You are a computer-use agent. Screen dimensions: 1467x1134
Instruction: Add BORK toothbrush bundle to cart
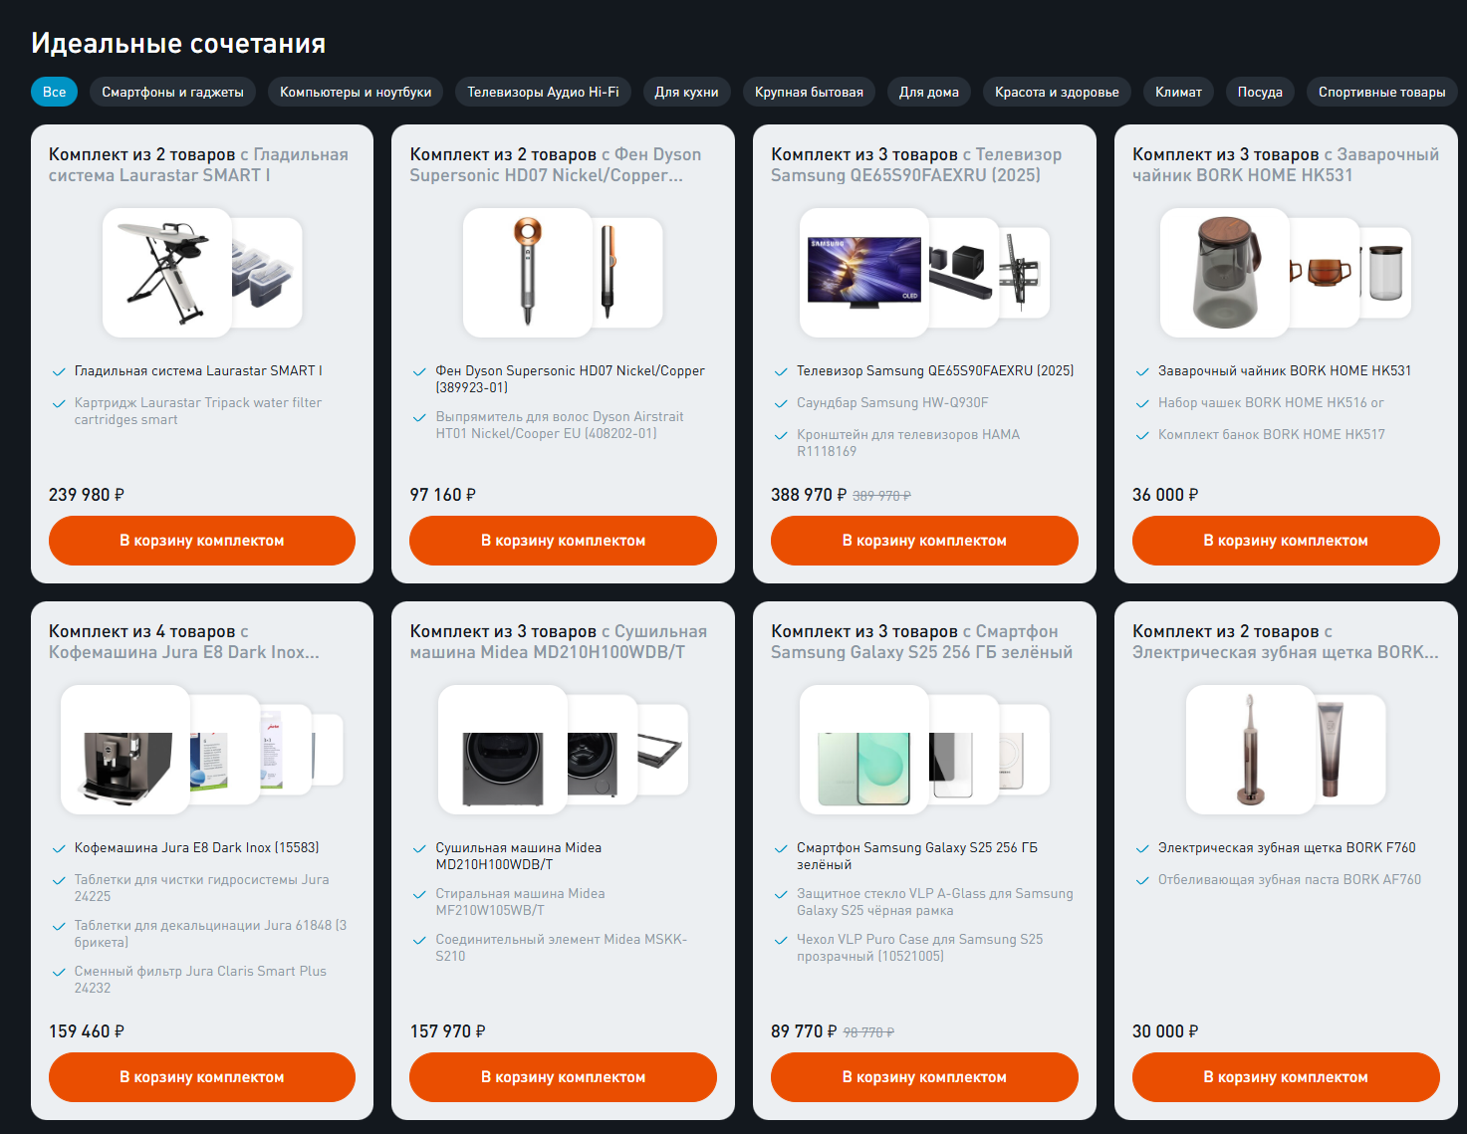pos(1286,1077)
